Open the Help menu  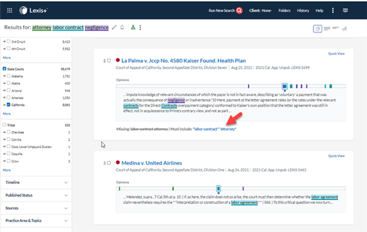319,10
